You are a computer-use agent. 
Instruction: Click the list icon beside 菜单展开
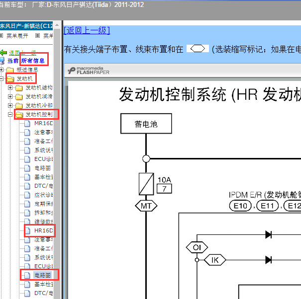[1, 36]
